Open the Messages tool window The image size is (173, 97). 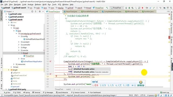coord(48,92)
